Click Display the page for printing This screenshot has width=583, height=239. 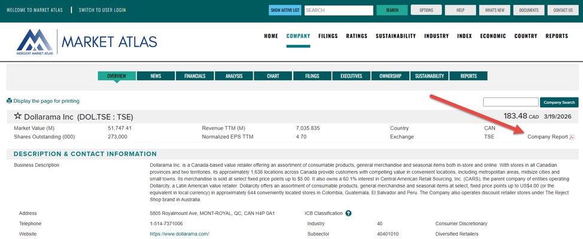tap(46, 101)
